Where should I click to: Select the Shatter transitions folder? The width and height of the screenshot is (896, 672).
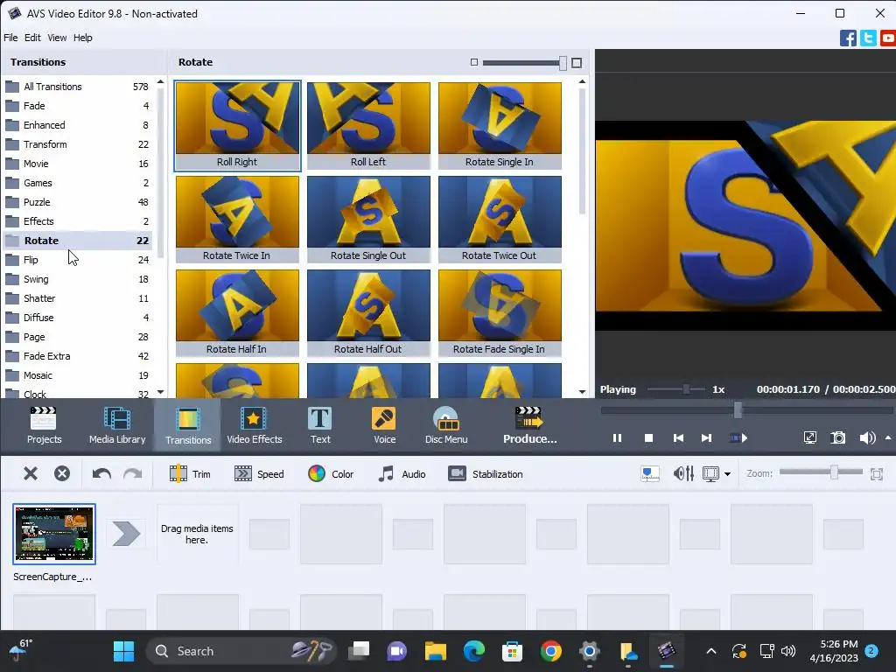pyautogui.click(x=78, y=298)
